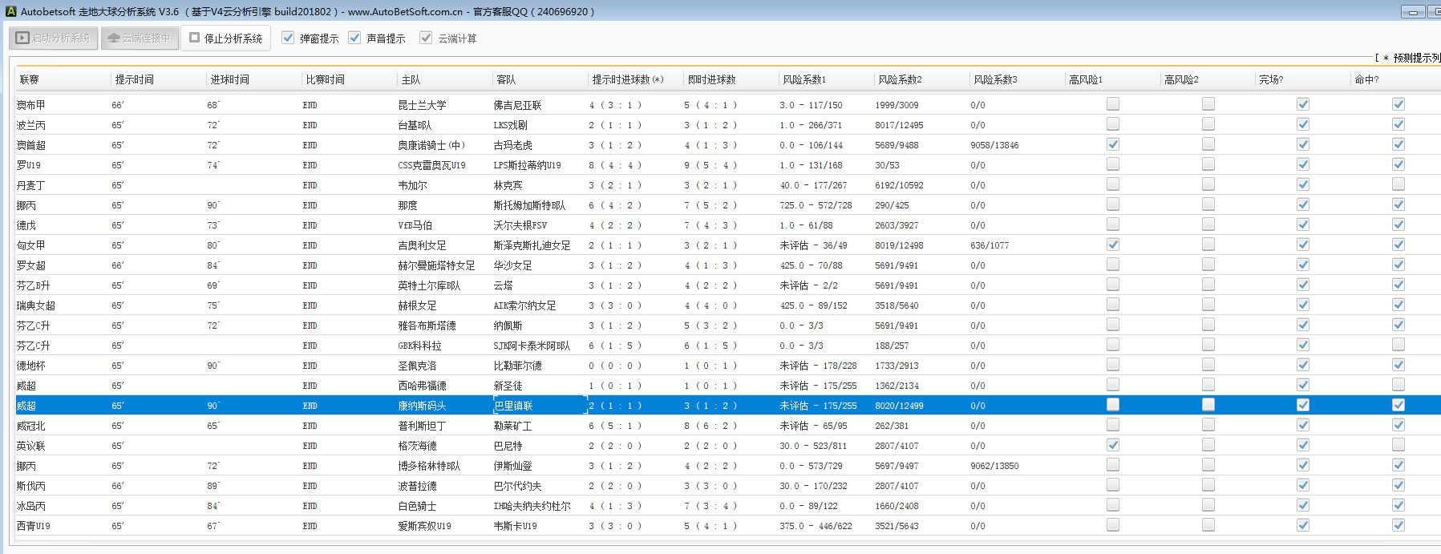This screenshot has width=1441, height=554.
Task: Click the cloud icon on 云端连接中
Action: (113, 38)
